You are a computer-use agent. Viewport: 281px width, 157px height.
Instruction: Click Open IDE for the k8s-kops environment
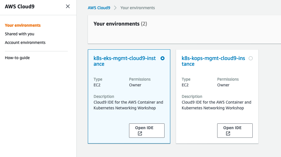235,131
